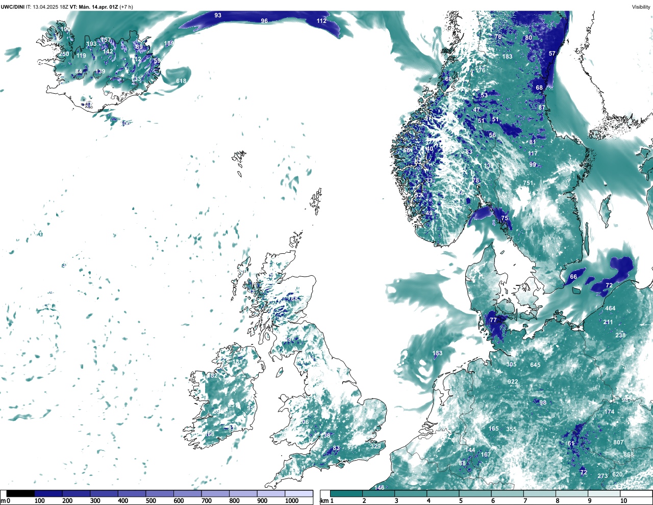Screen dimensions: 653x505
Task: Click the 100–200 m dark navy legend swatch
Action: point(48,493)
